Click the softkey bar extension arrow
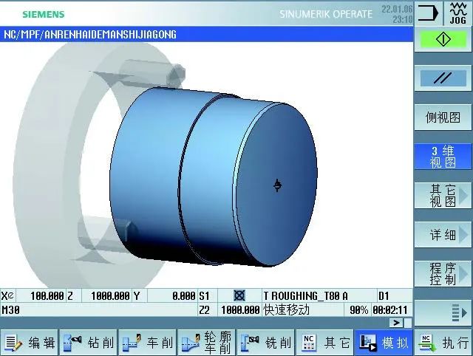Viewport: 473px width, 356px height. tap(443, 313)
